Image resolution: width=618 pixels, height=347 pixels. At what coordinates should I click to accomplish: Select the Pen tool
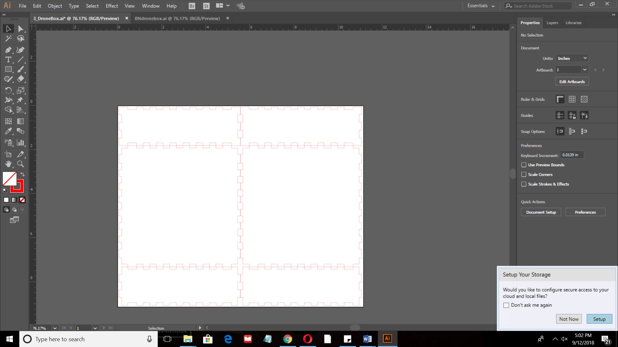tap(8, 50)
